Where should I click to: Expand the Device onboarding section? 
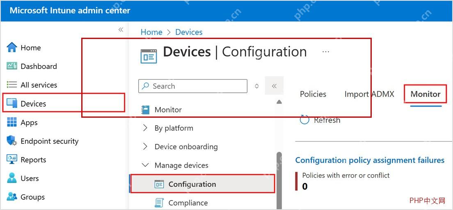(x=145, y=147)
